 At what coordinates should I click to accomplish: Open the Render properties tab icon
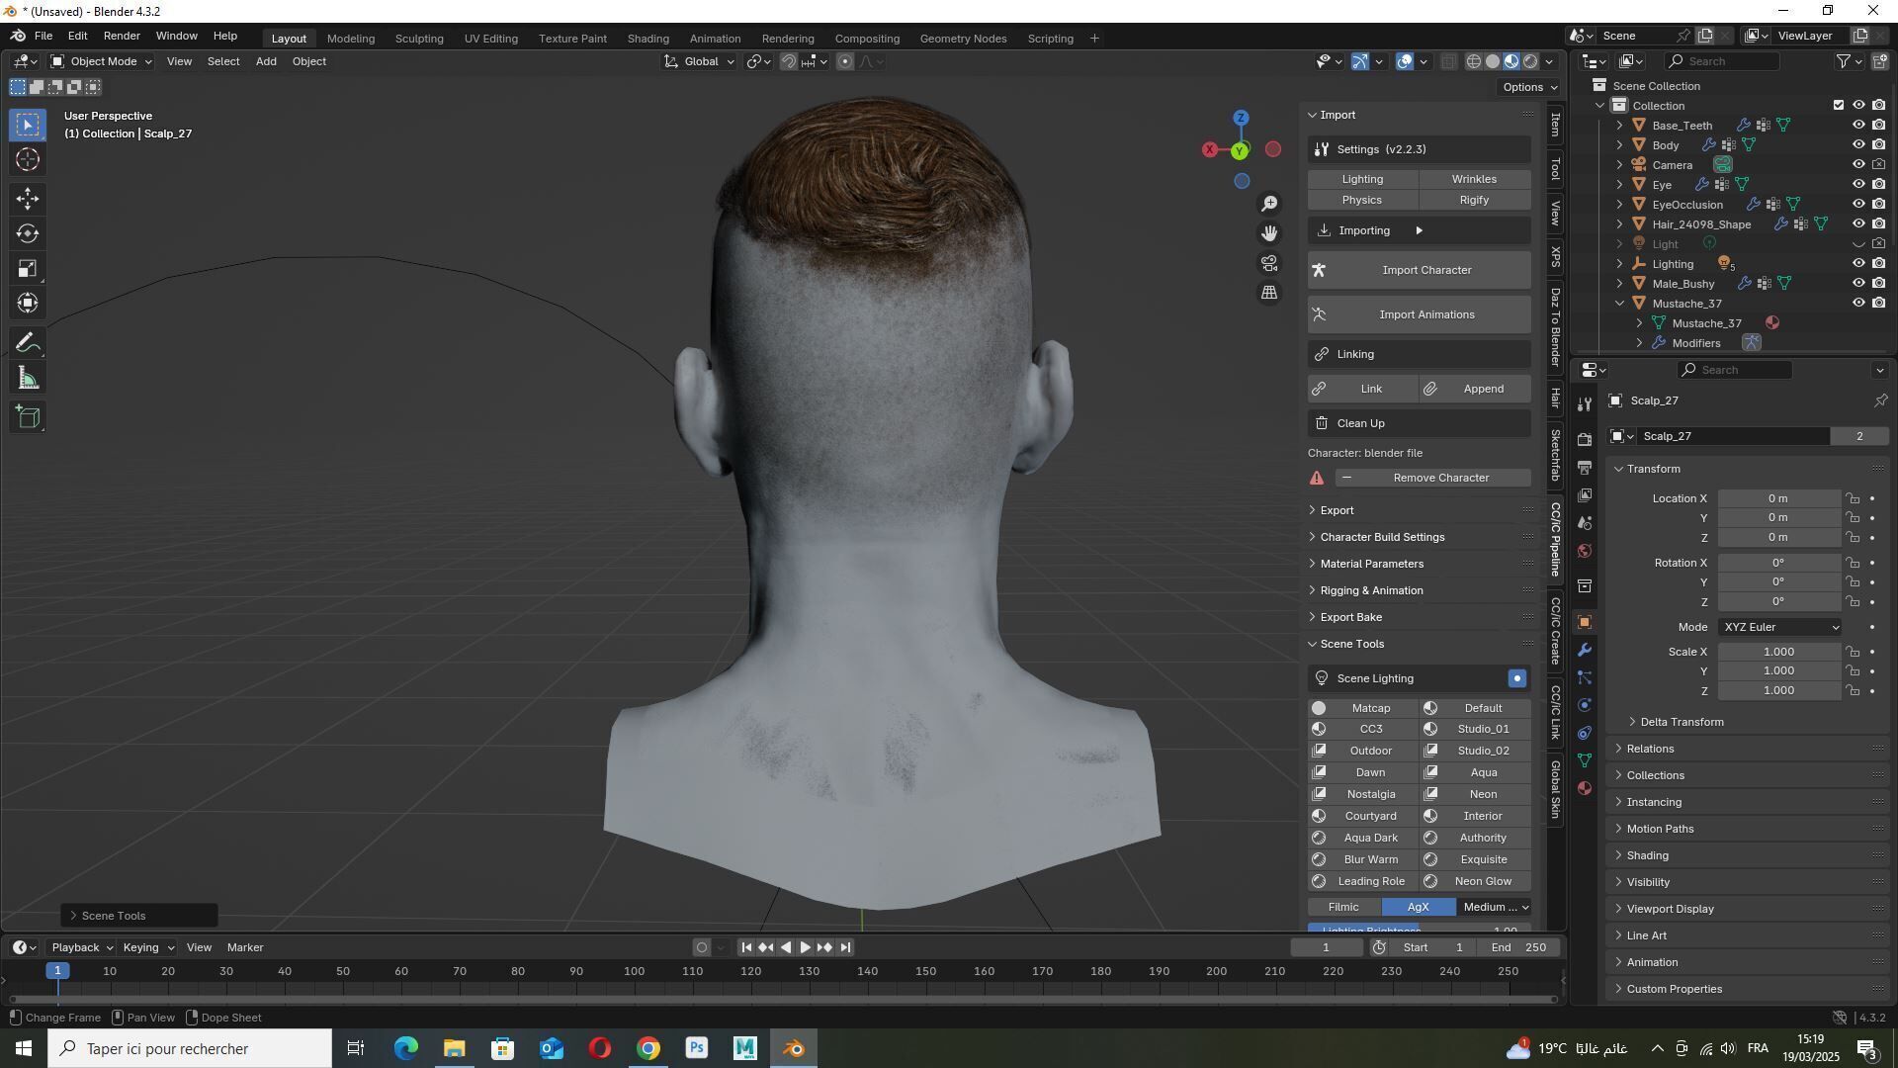pyautogui.click(x=1585, y=439)
